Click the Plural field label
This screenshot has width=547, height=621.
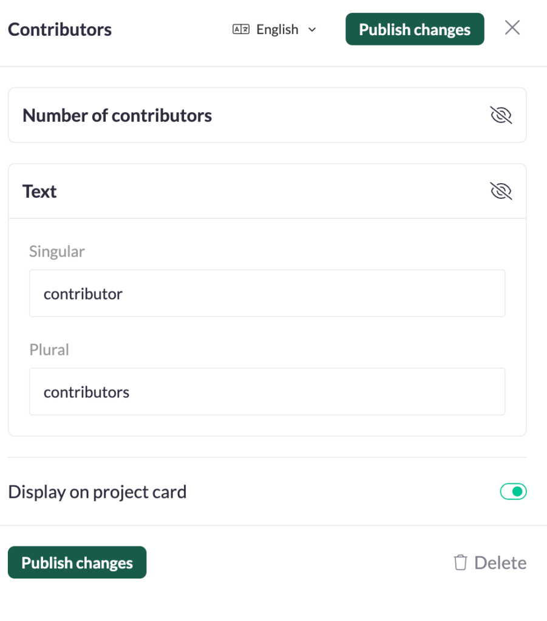pyautogui.click(x=49, y=350)
